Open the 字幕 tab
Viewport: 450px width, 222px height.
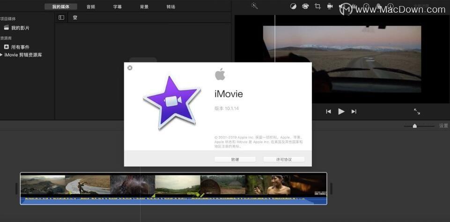tap(118, 7)
